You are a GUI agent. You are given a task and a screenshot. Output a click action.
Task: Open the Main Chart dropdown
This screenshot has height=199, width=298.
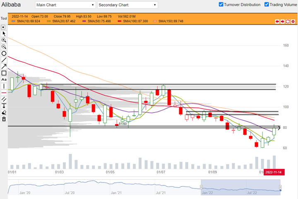point(65,5)
